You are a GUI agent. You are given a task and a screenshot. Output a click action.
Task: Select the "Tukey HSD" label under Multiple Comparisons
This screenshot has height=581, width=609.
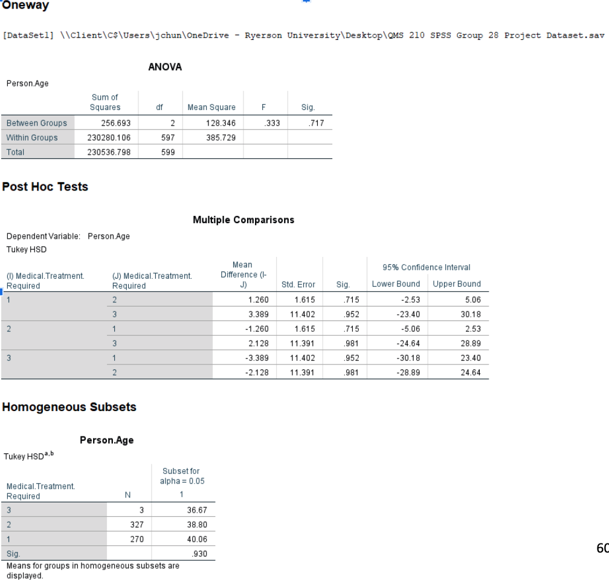[25, 248]
